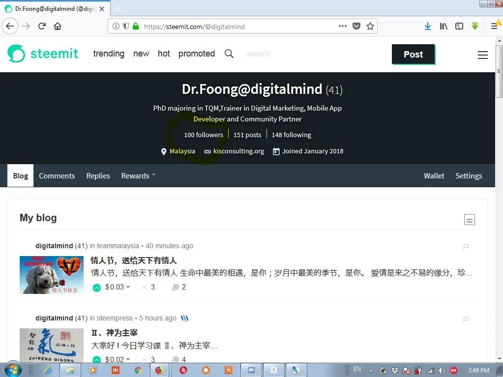Switch to the Replies tab
Viewport: 503px width, 377px height.
pos(98,175)
